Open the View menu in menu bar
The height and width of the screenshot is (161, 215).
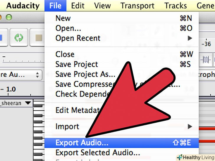point(102,6)
